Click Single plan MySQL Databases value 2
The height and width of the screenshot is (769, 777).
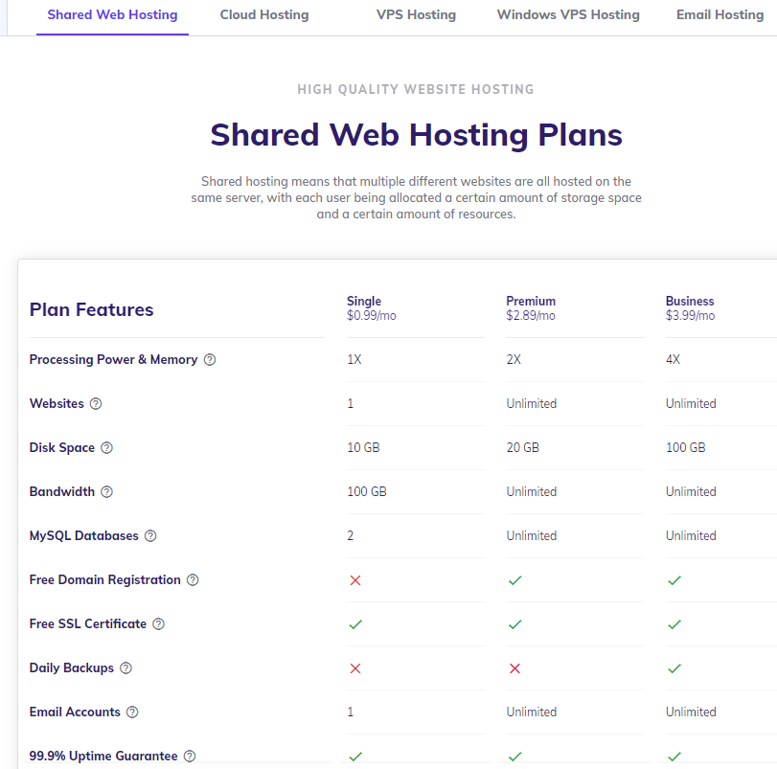click(x=351, y=535)
